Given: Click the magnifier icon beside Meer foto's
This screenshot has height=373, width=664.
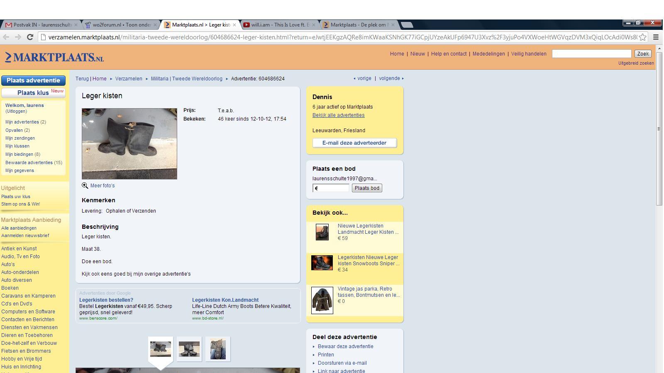Looking at the screenshot, I should pos(85,186).
